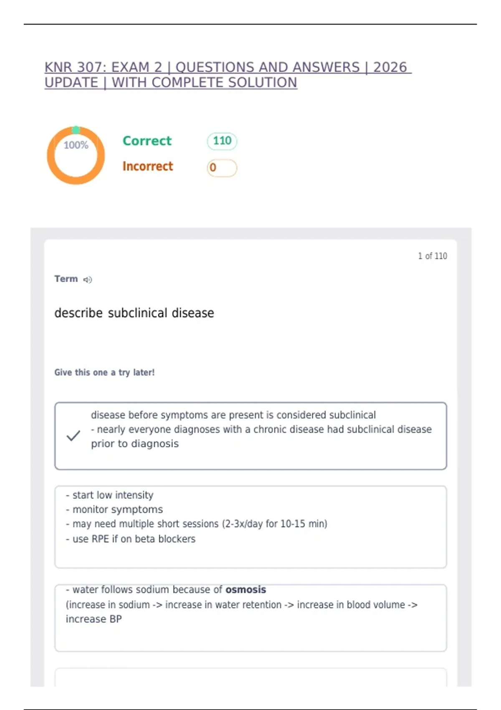
Task: Click the Term heading label
Action: coord(66,279)
